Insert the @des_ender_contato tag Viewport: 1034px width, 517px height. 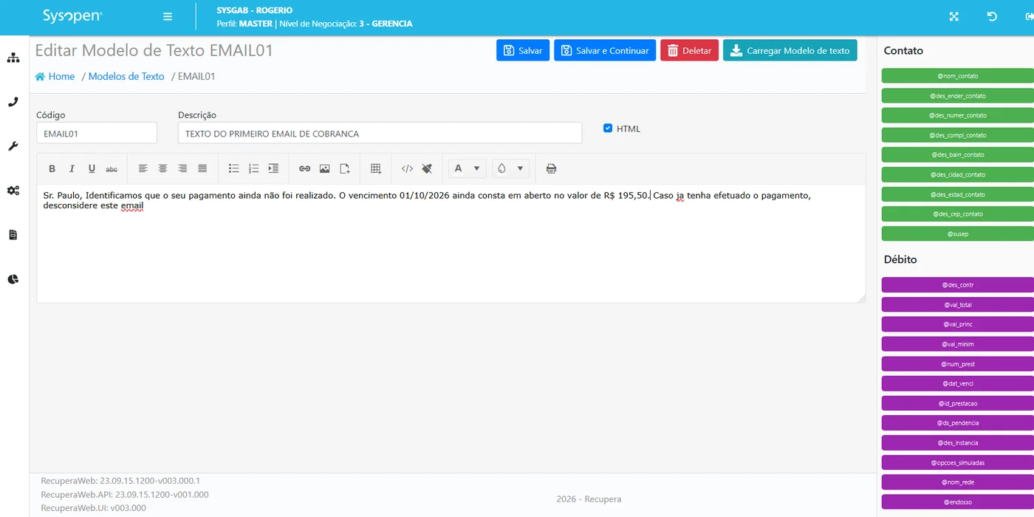click(957, 95)
